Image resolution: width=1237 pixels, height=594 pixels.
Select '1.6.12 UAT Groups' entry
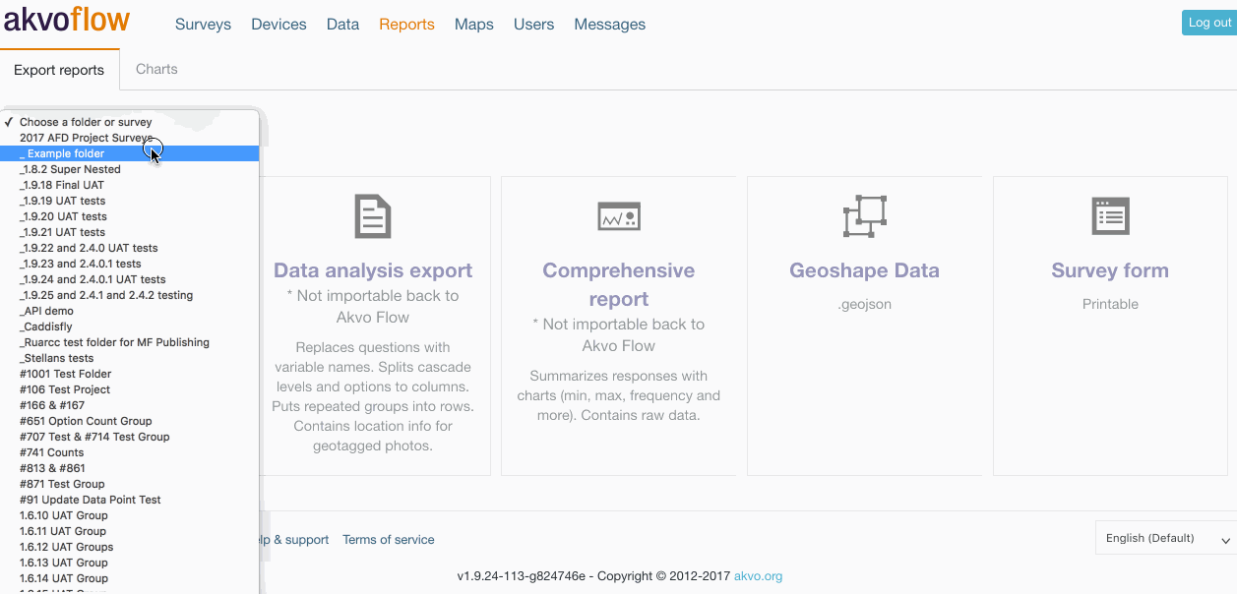click(130, 547)
